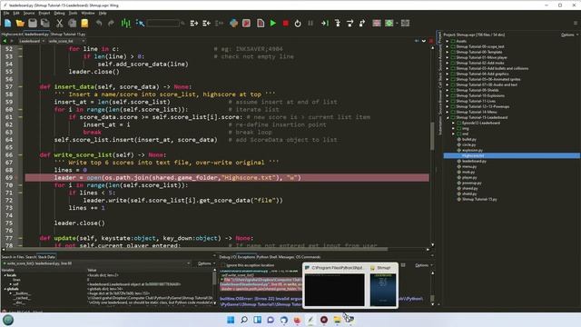Collapse the Shmup Tutorial-15-Leaderboard folder
Viewport: 581px width, 327px height.
448,117
